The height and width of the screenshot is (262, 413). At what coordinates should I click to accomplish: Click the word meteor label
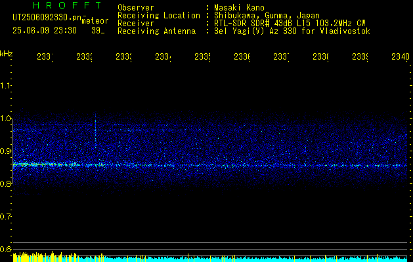click(95, 21)
